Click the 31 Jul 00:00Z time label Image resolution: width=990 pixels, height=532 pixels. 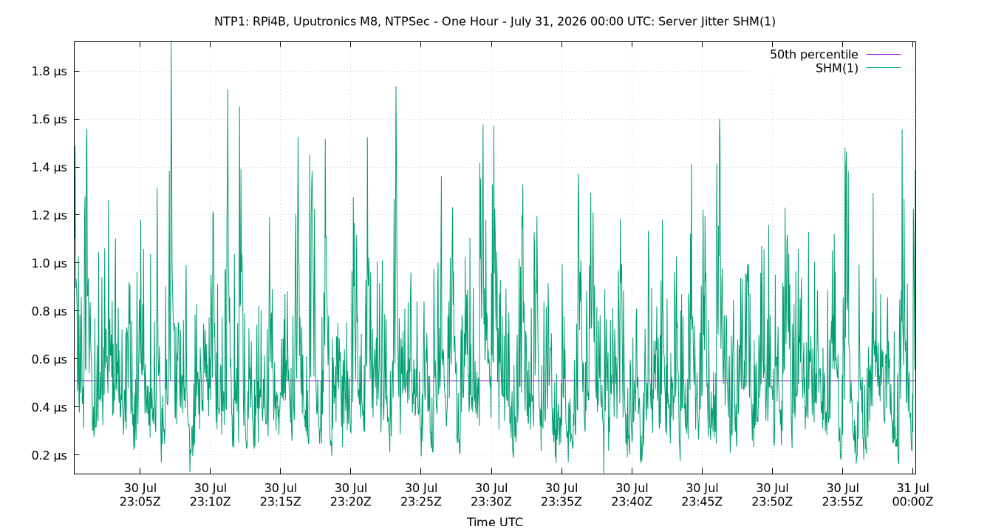coord(912,494)
